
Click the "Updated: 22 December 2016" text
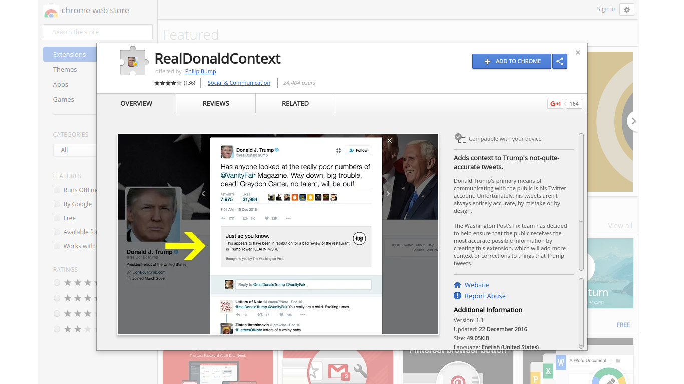point(490,329)
